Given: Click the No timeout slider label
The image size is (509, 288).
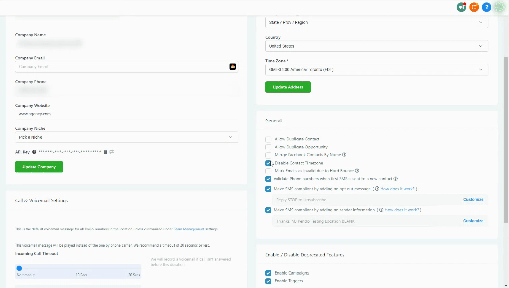Looking at the screenshot, I should (26, 275).
